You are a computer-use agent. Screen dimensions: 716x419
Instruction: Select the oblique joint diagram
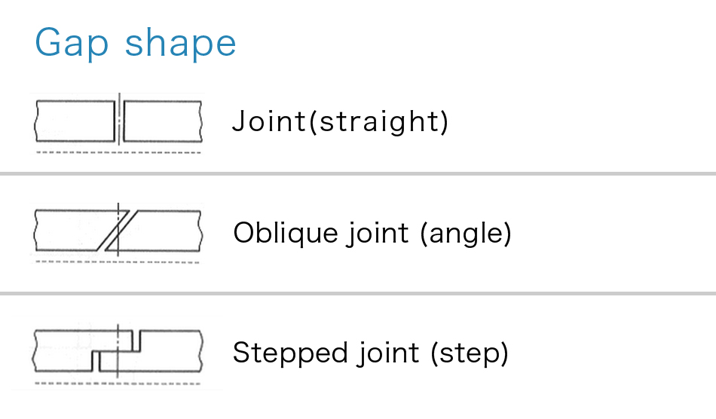pyautogui.click(x=118, y=233)
